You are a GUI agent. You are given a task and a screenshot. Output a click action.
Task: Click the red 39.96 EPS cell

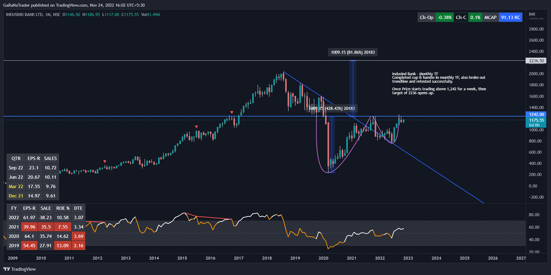click(x=30, y=226)
